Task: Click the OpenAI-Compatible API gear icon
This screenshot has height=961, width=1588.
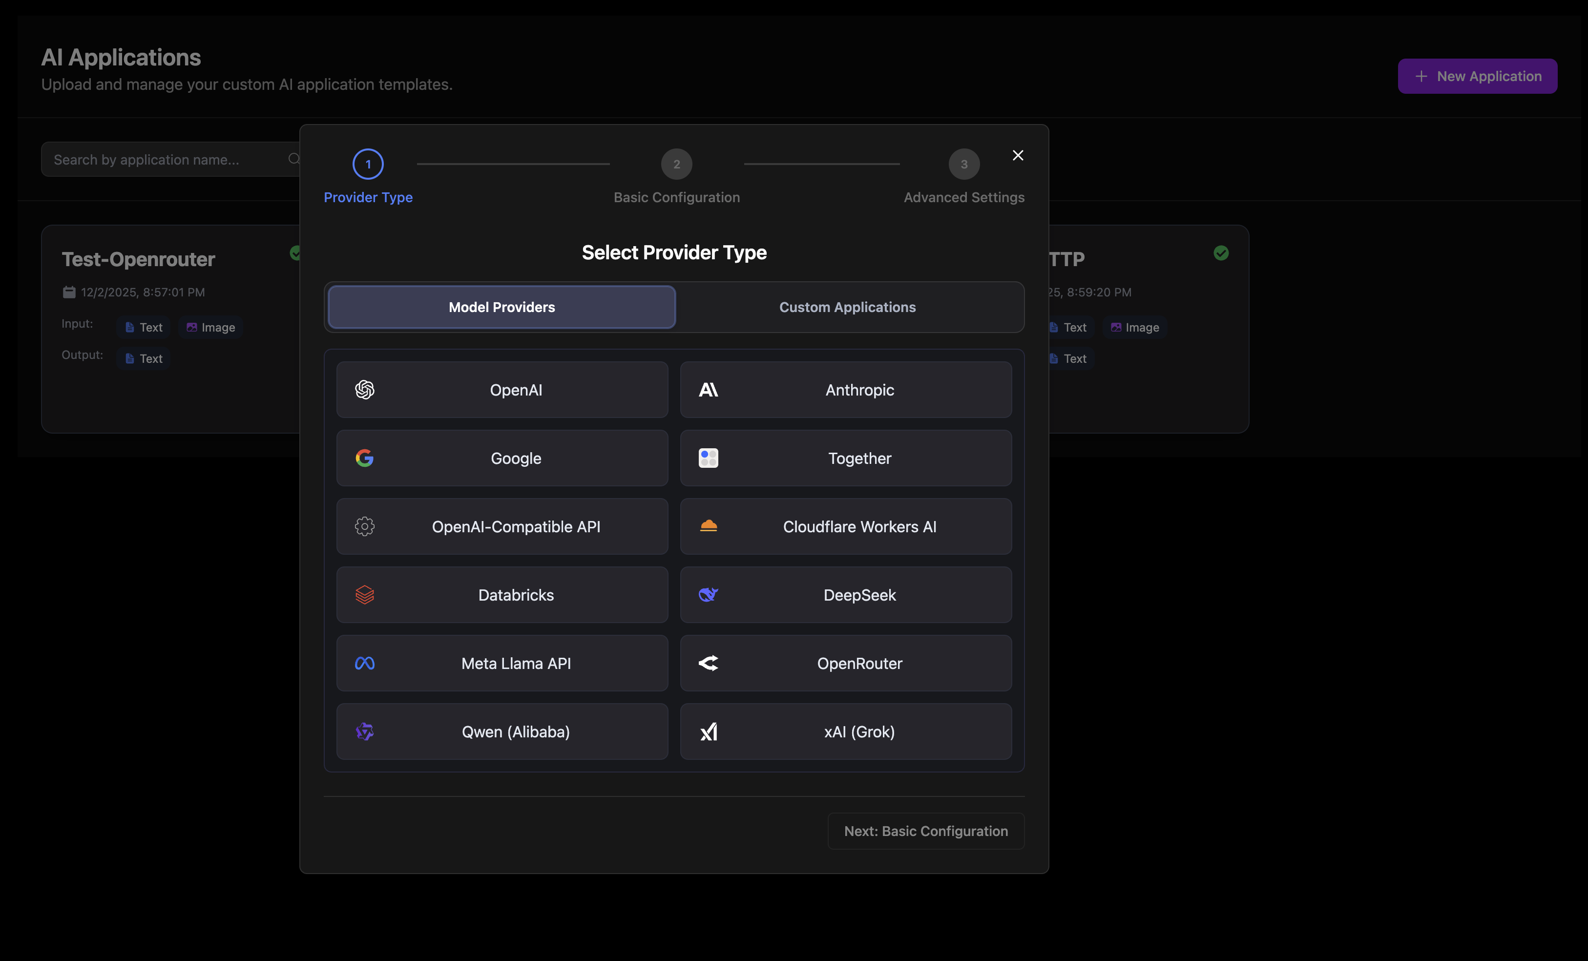Action: 365,526
